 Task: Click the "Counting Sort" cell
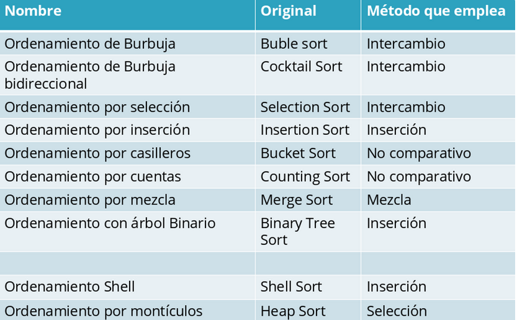point(305,177)
